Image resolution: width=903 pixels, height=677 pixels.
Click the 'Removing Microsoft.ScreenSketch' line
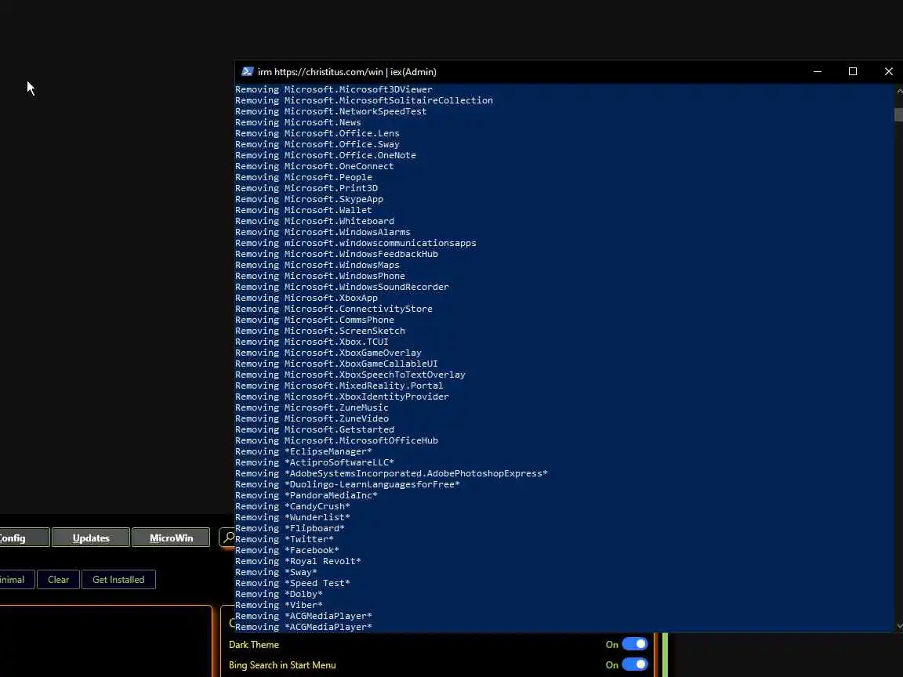coord(320,331)
